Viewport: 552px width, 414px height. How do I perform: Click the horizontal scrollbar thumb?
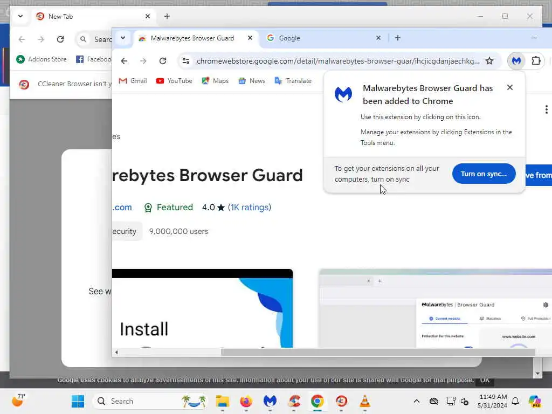378,352
